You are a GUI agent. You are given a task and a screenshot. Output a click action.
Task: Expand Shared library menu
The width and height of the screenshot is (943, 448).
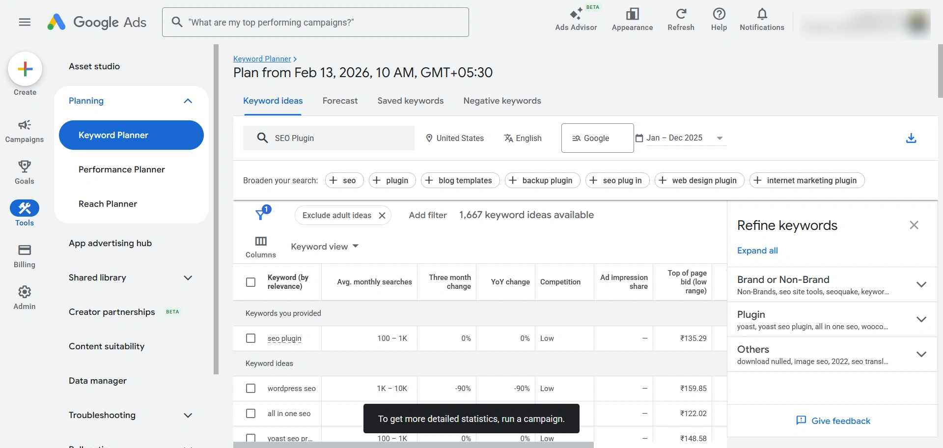[x=188, y=278]
